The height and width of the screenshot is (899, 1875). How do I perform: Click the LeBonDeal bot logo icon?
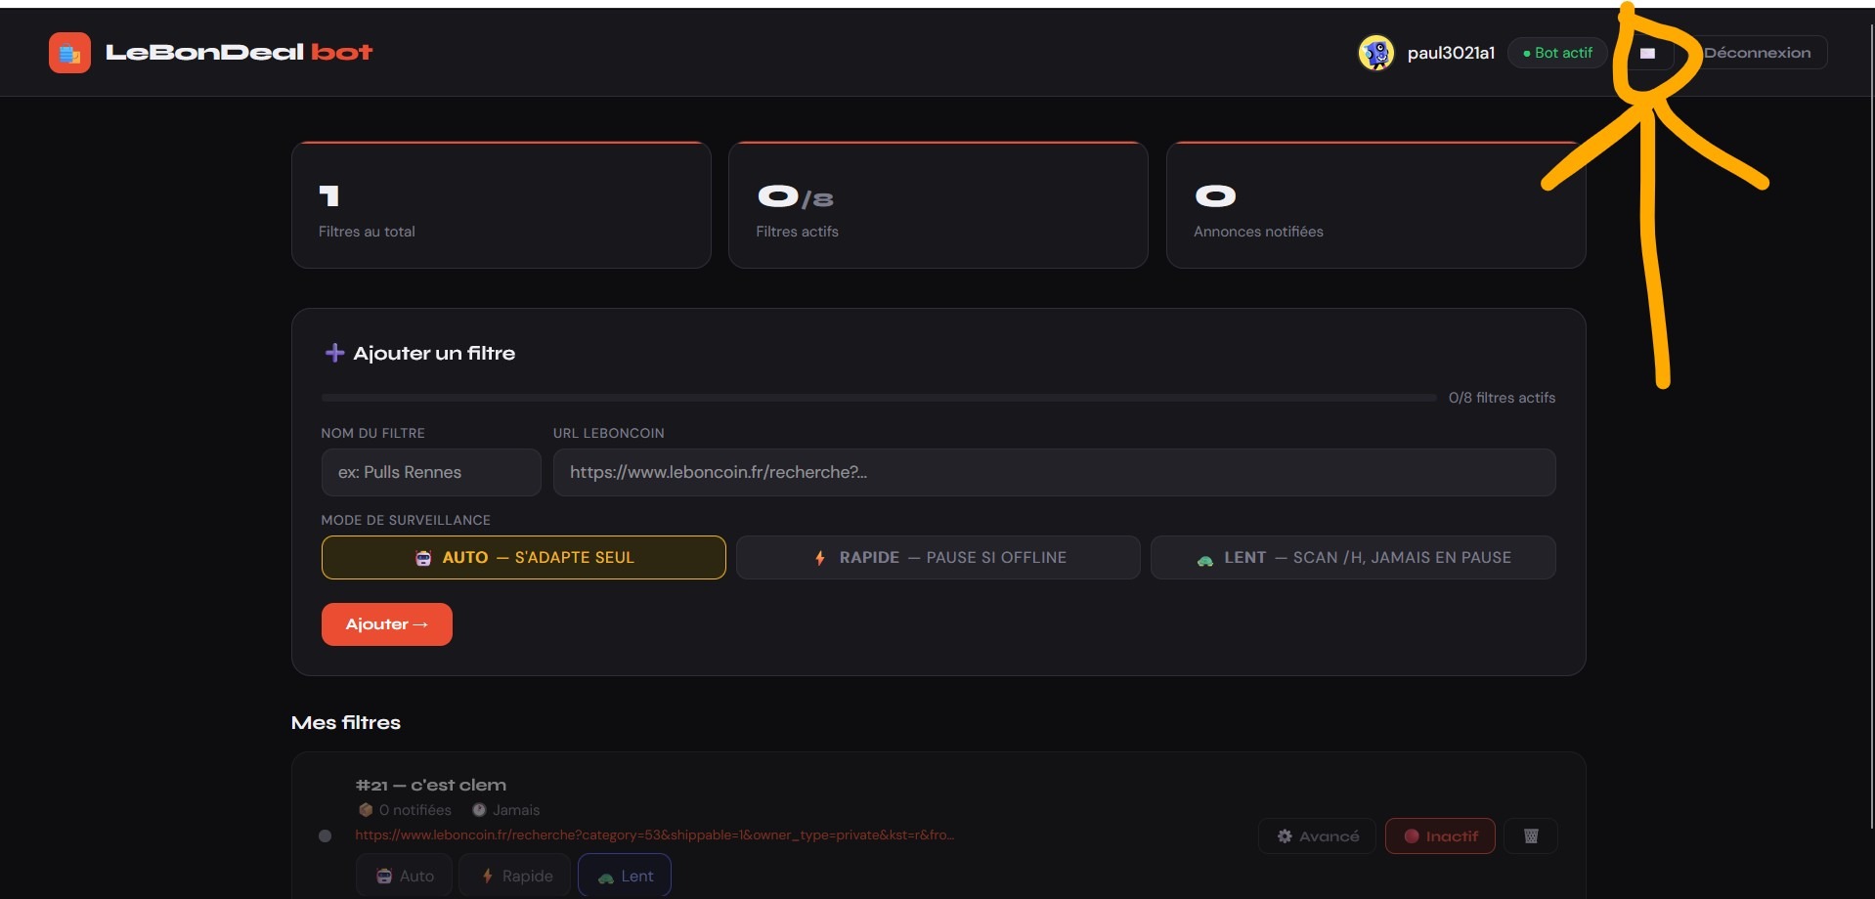tap(69, 53)
